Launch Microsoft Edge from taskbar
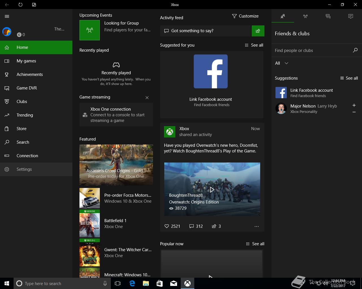 (132, 283)
